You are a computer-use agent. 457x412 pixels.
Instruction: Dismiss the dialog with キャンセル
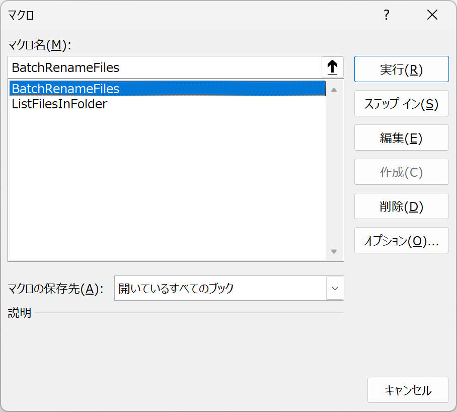pyautogui.click(x=408, y=390)
